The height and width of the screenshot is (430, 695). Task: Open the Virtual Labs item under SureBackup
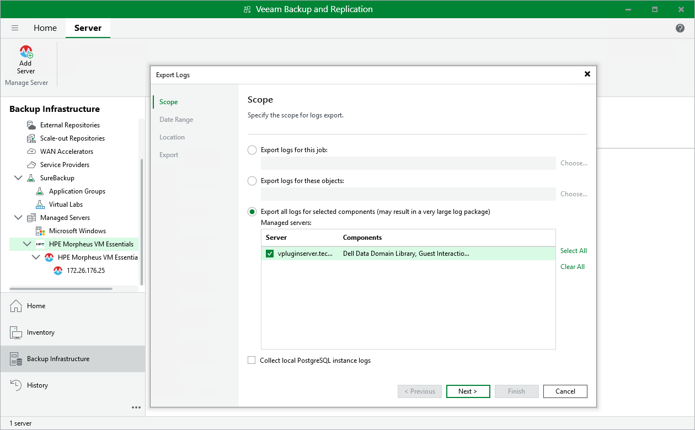click(x=41, y=204)
